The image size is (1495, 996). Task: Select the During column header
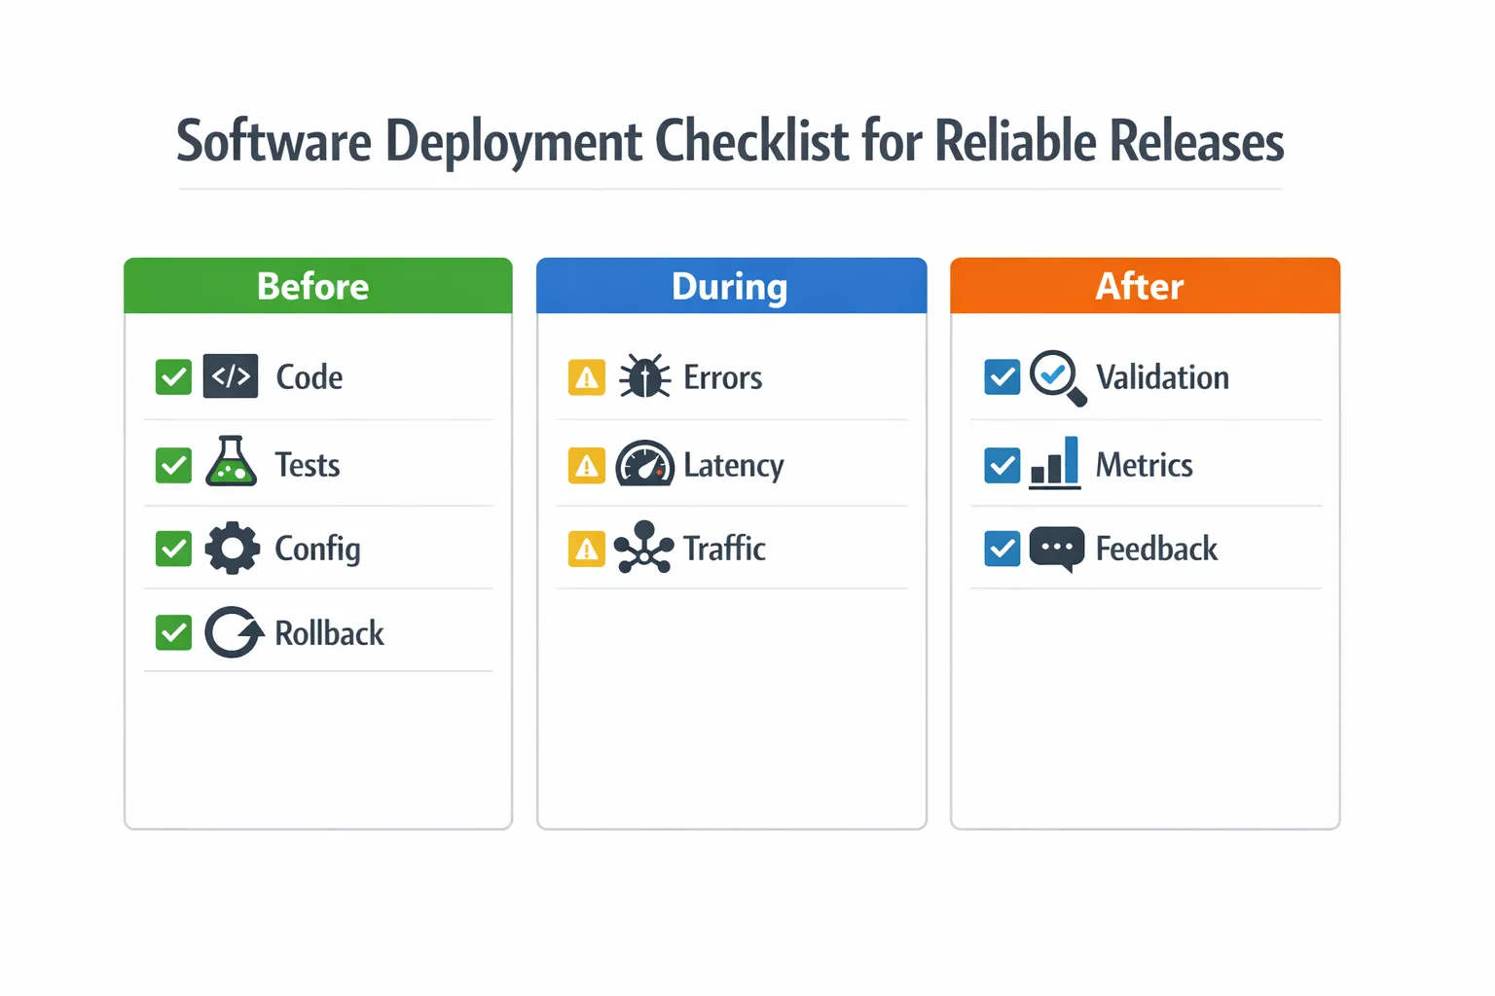(731, 285)
